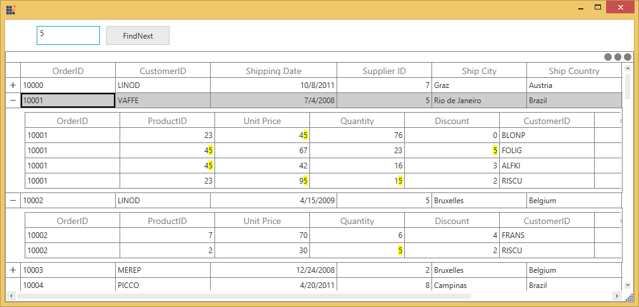
Task: Click the horizontal scrollbar left arrow
Action: 11,296
